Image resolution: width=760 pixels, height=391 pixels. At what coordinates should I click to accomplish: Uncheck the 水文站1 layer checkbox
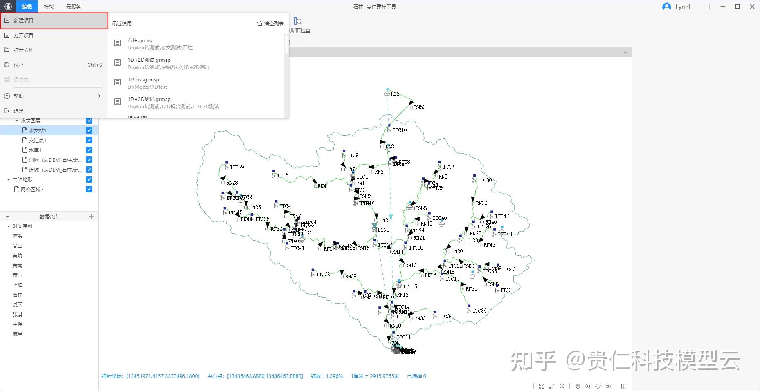(x=89, y=130)
